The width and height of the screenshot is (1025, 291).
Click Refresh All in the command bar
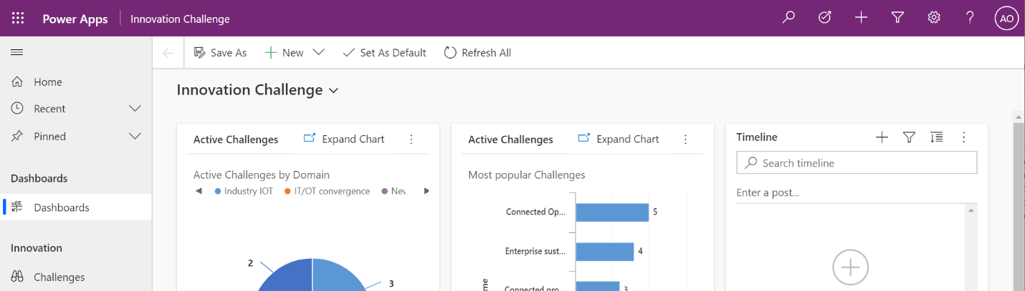(x=477, y=52)
